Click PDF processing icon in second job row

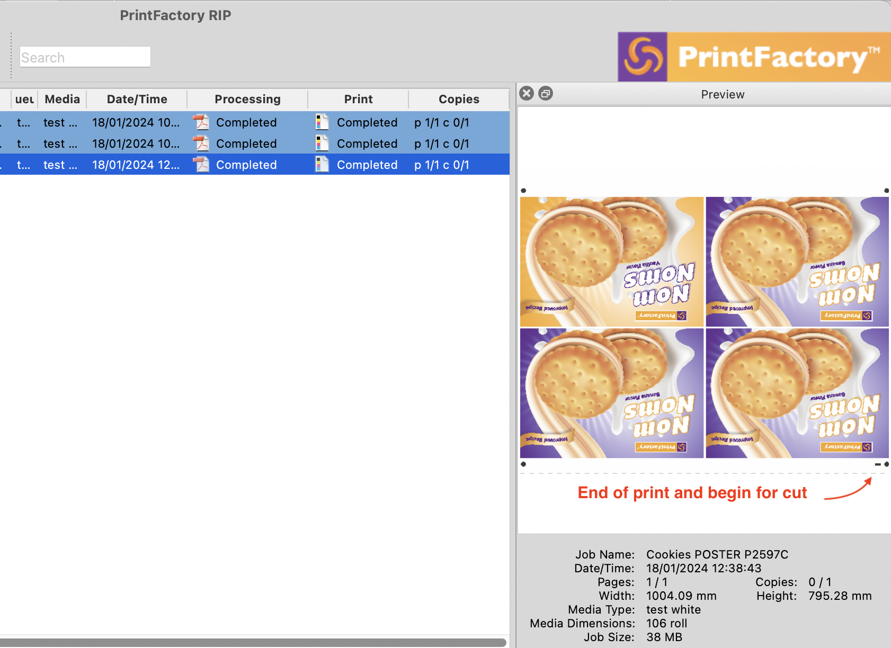pyautogui.click(x=201, y=143)
